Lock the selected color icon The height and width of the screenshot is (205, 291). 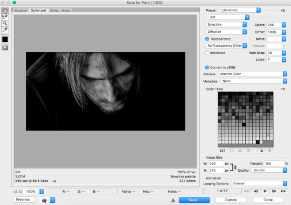point(248,151)
